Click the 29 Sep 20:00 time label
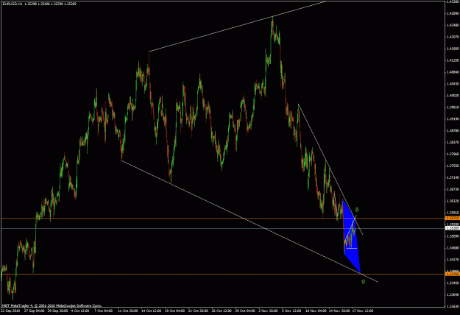 (x=57, y=311)
